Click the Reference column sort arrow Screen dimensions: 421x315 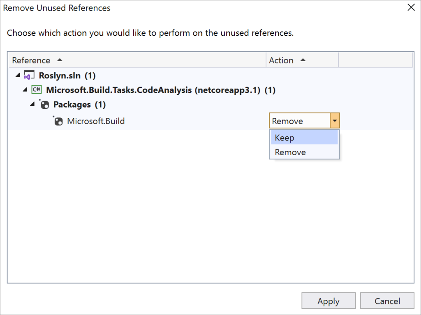click(60, 60)
